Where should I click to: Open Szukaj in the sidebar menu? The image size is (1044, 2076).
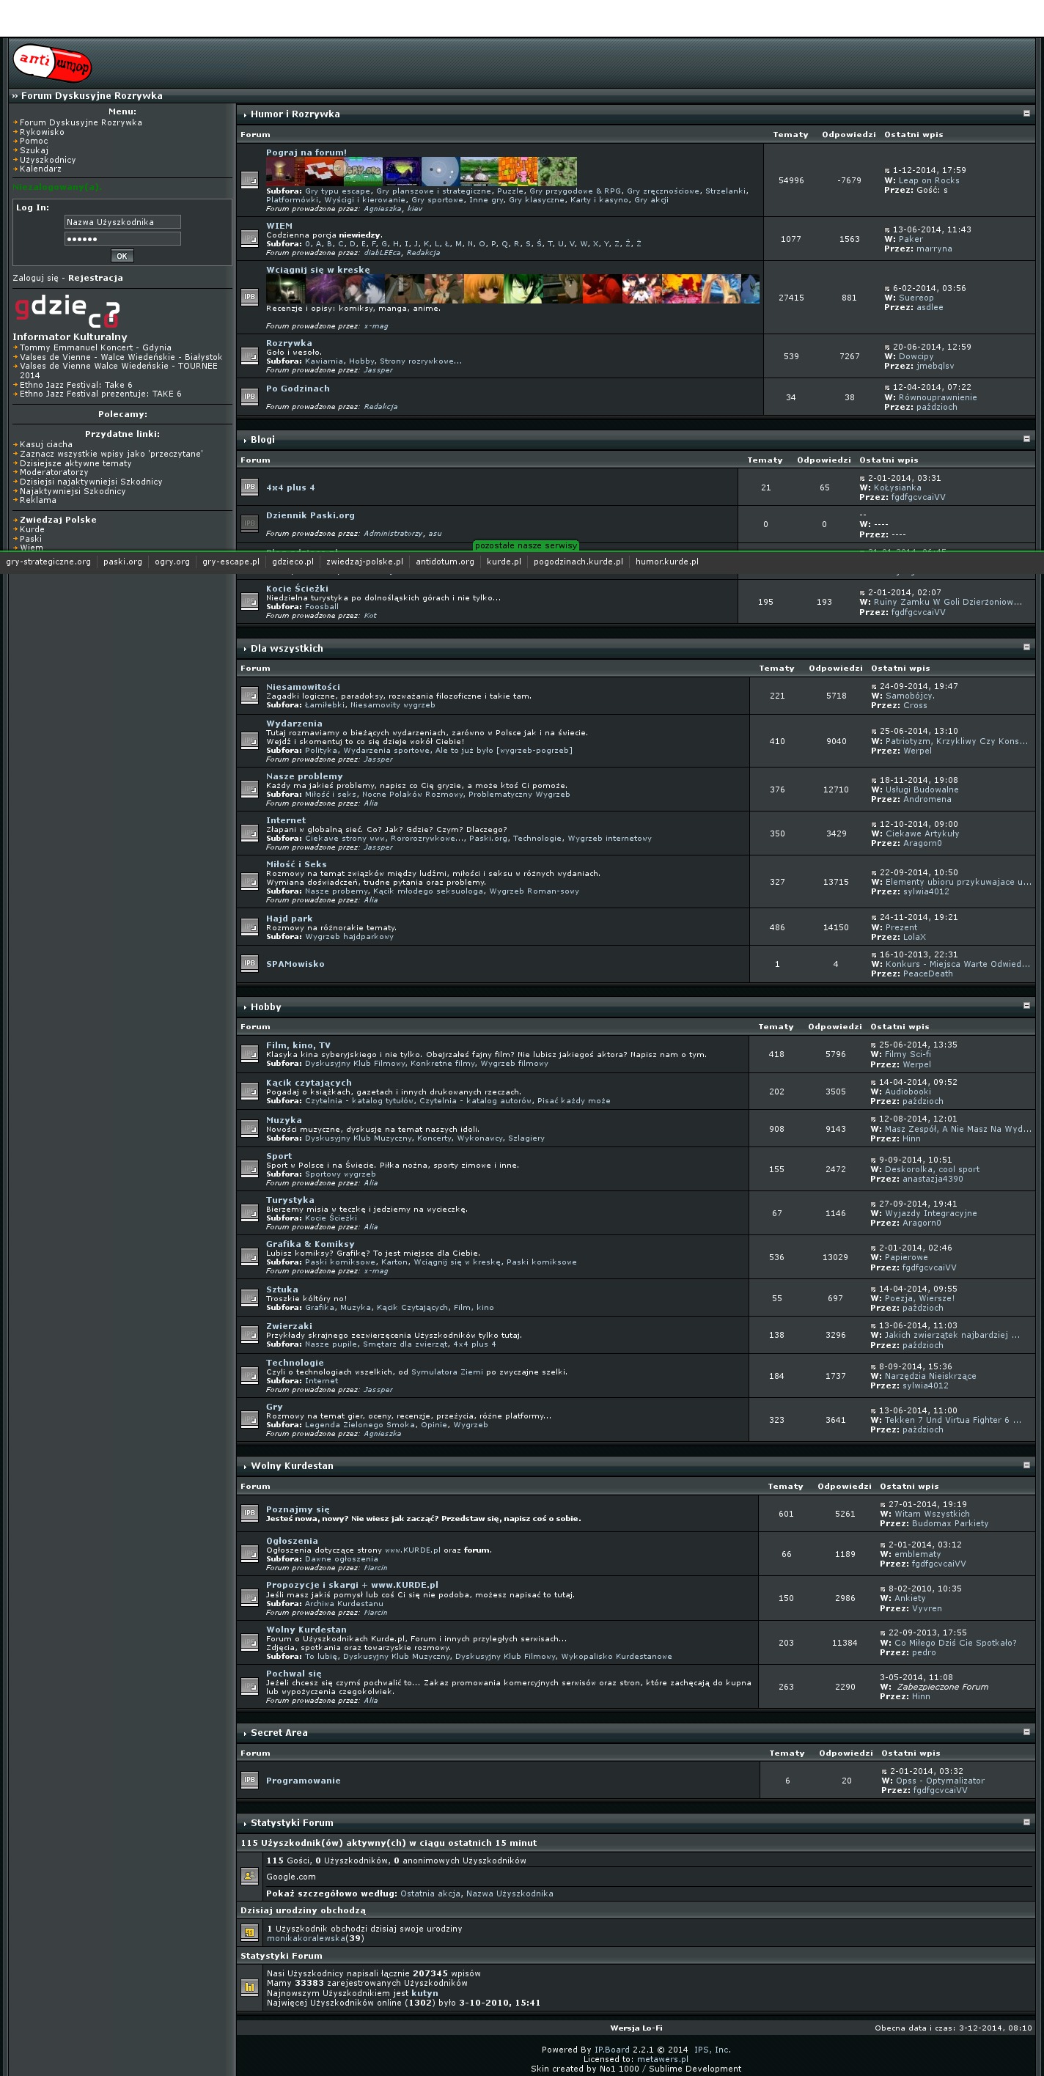[x=34, y=151]
